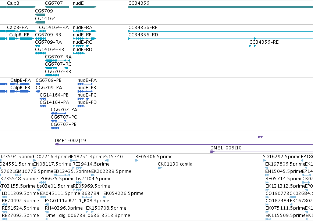Select the CG14164 gene label
313x221 pixels.
pos(45,18)
